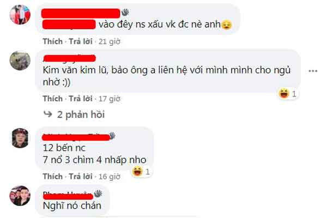Click the three-dot options icon beside second comment
This screenshot has width=327, height=218.
click(313, 71)
